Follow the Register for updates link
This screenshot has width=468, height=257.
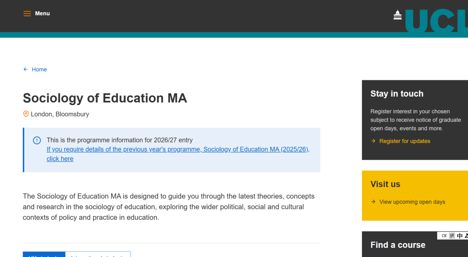[405, 141]
